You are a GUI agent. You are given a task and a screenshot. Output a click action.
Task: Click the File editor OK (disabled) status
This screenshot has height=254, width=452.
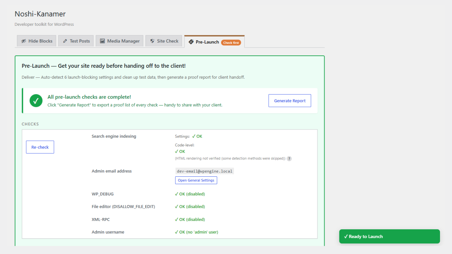click(190, 207)
